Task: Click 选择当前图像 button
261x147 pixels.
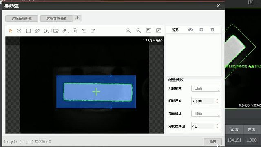Action: (x=22, y=18)
